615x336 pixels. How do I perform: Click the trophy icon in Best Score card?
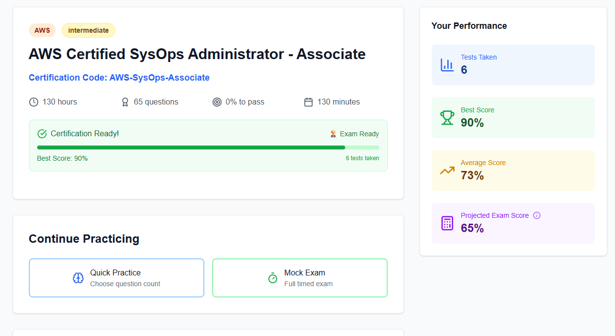[447, 118]
